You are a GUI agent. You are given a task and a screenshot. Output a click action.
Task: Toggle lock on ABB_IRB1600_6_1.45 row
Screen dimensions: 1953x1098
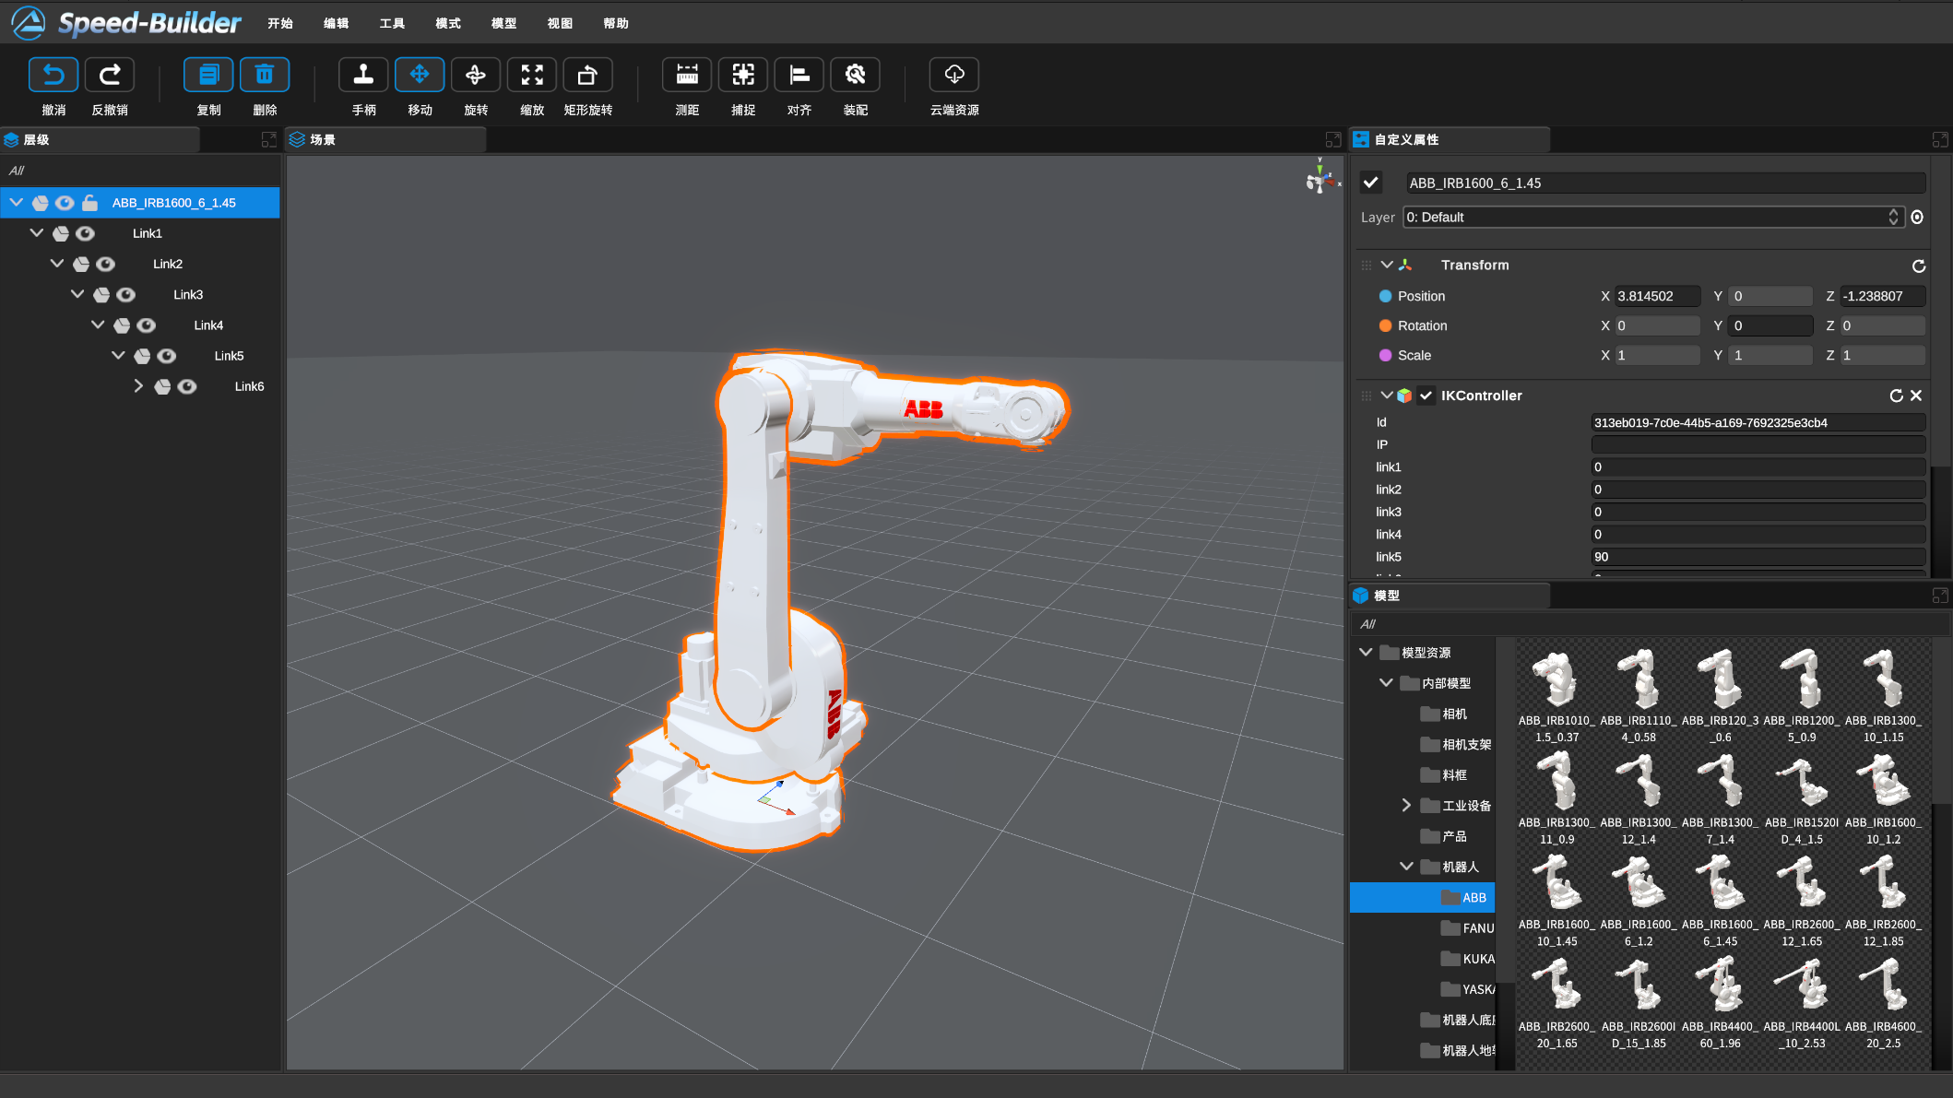tap(89, 203)
